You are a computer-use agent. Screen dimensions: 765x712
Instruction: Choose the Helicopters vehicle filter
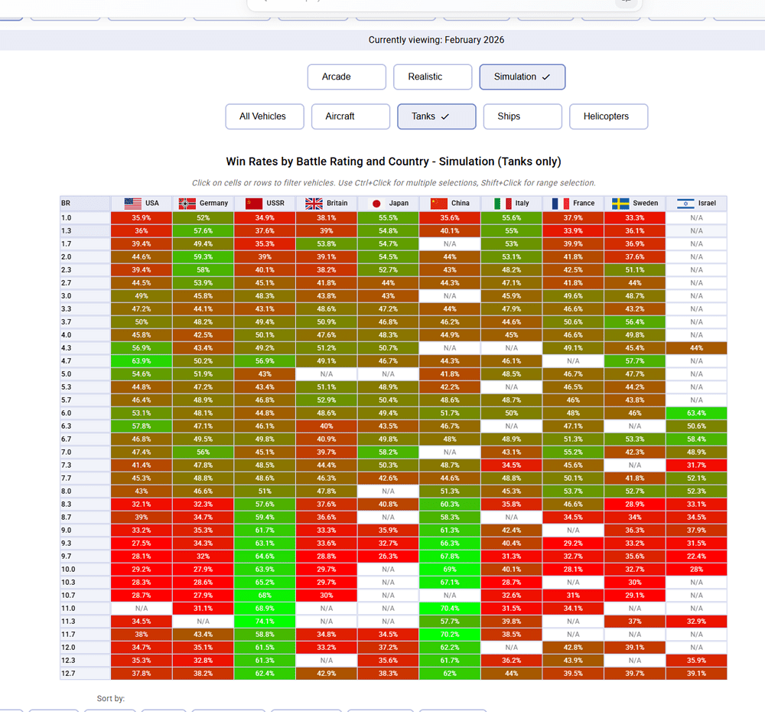coord(609,116)
